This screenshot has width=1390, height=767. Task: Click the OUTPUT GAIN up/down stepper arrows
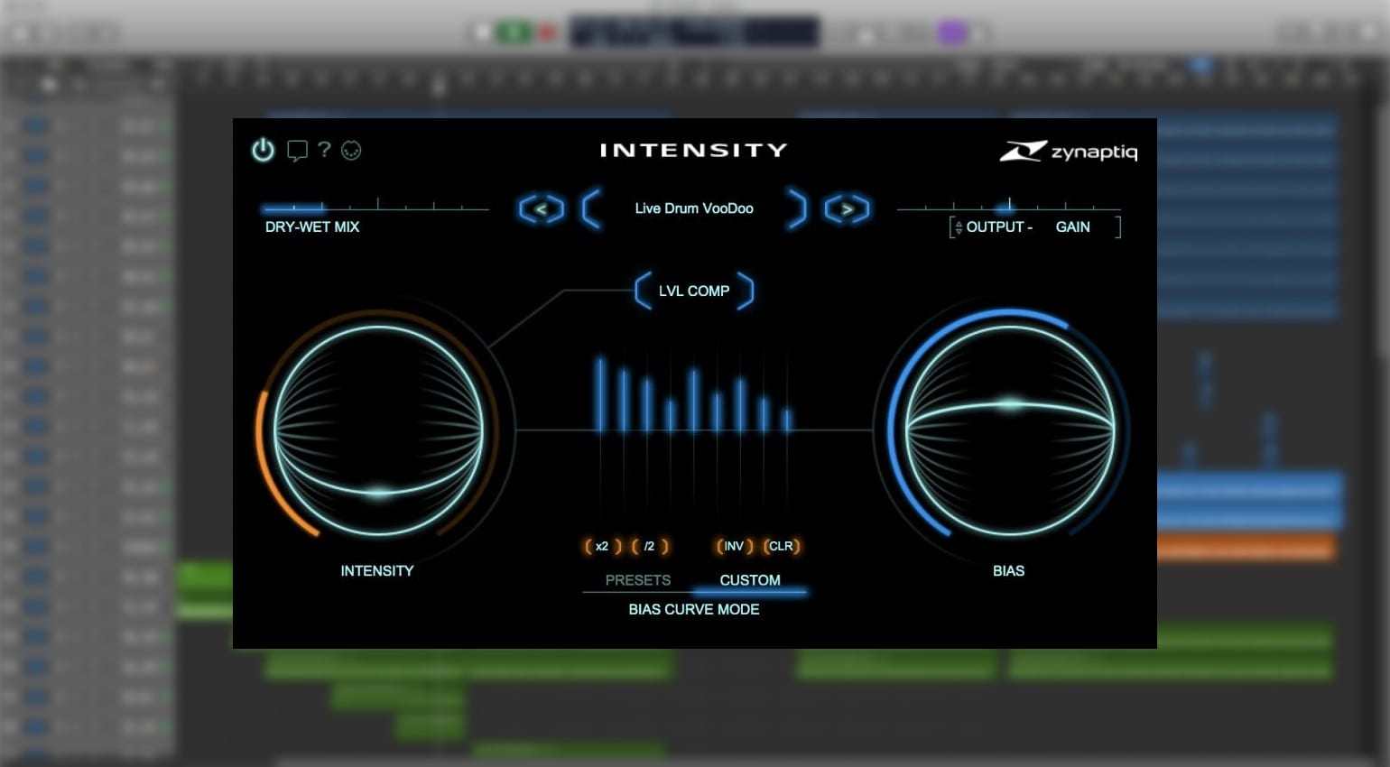coord(957,226)
